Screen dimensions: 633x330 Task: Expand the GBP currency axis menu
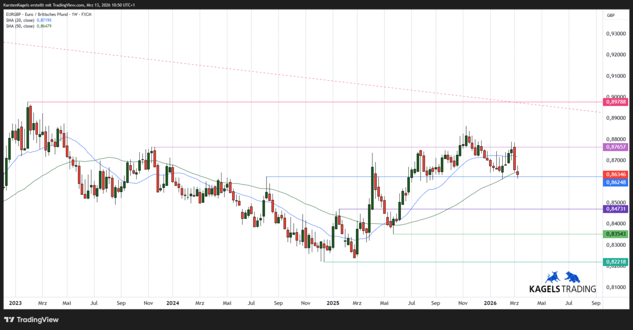[x=610, y=15]
